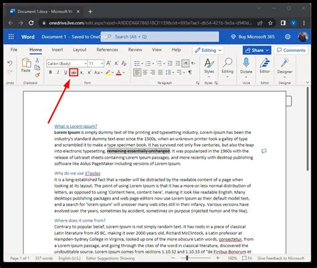Open the Styles gallery
This screenshot has height=268, width=317.
209,68
